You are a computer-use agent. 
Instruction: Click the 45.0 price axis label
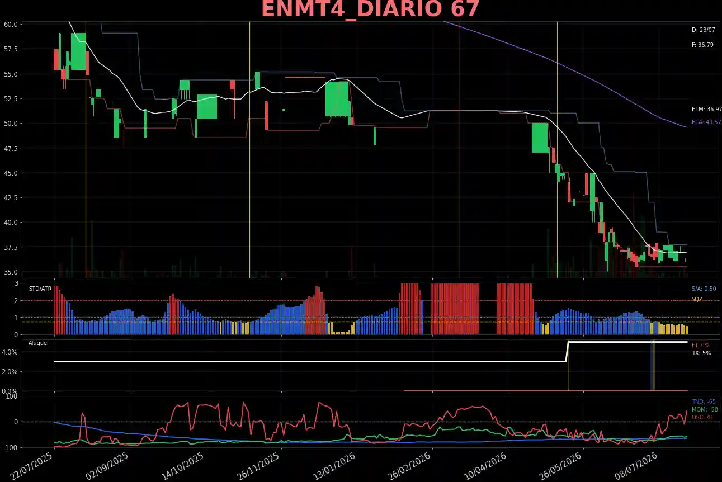point(11,173)
